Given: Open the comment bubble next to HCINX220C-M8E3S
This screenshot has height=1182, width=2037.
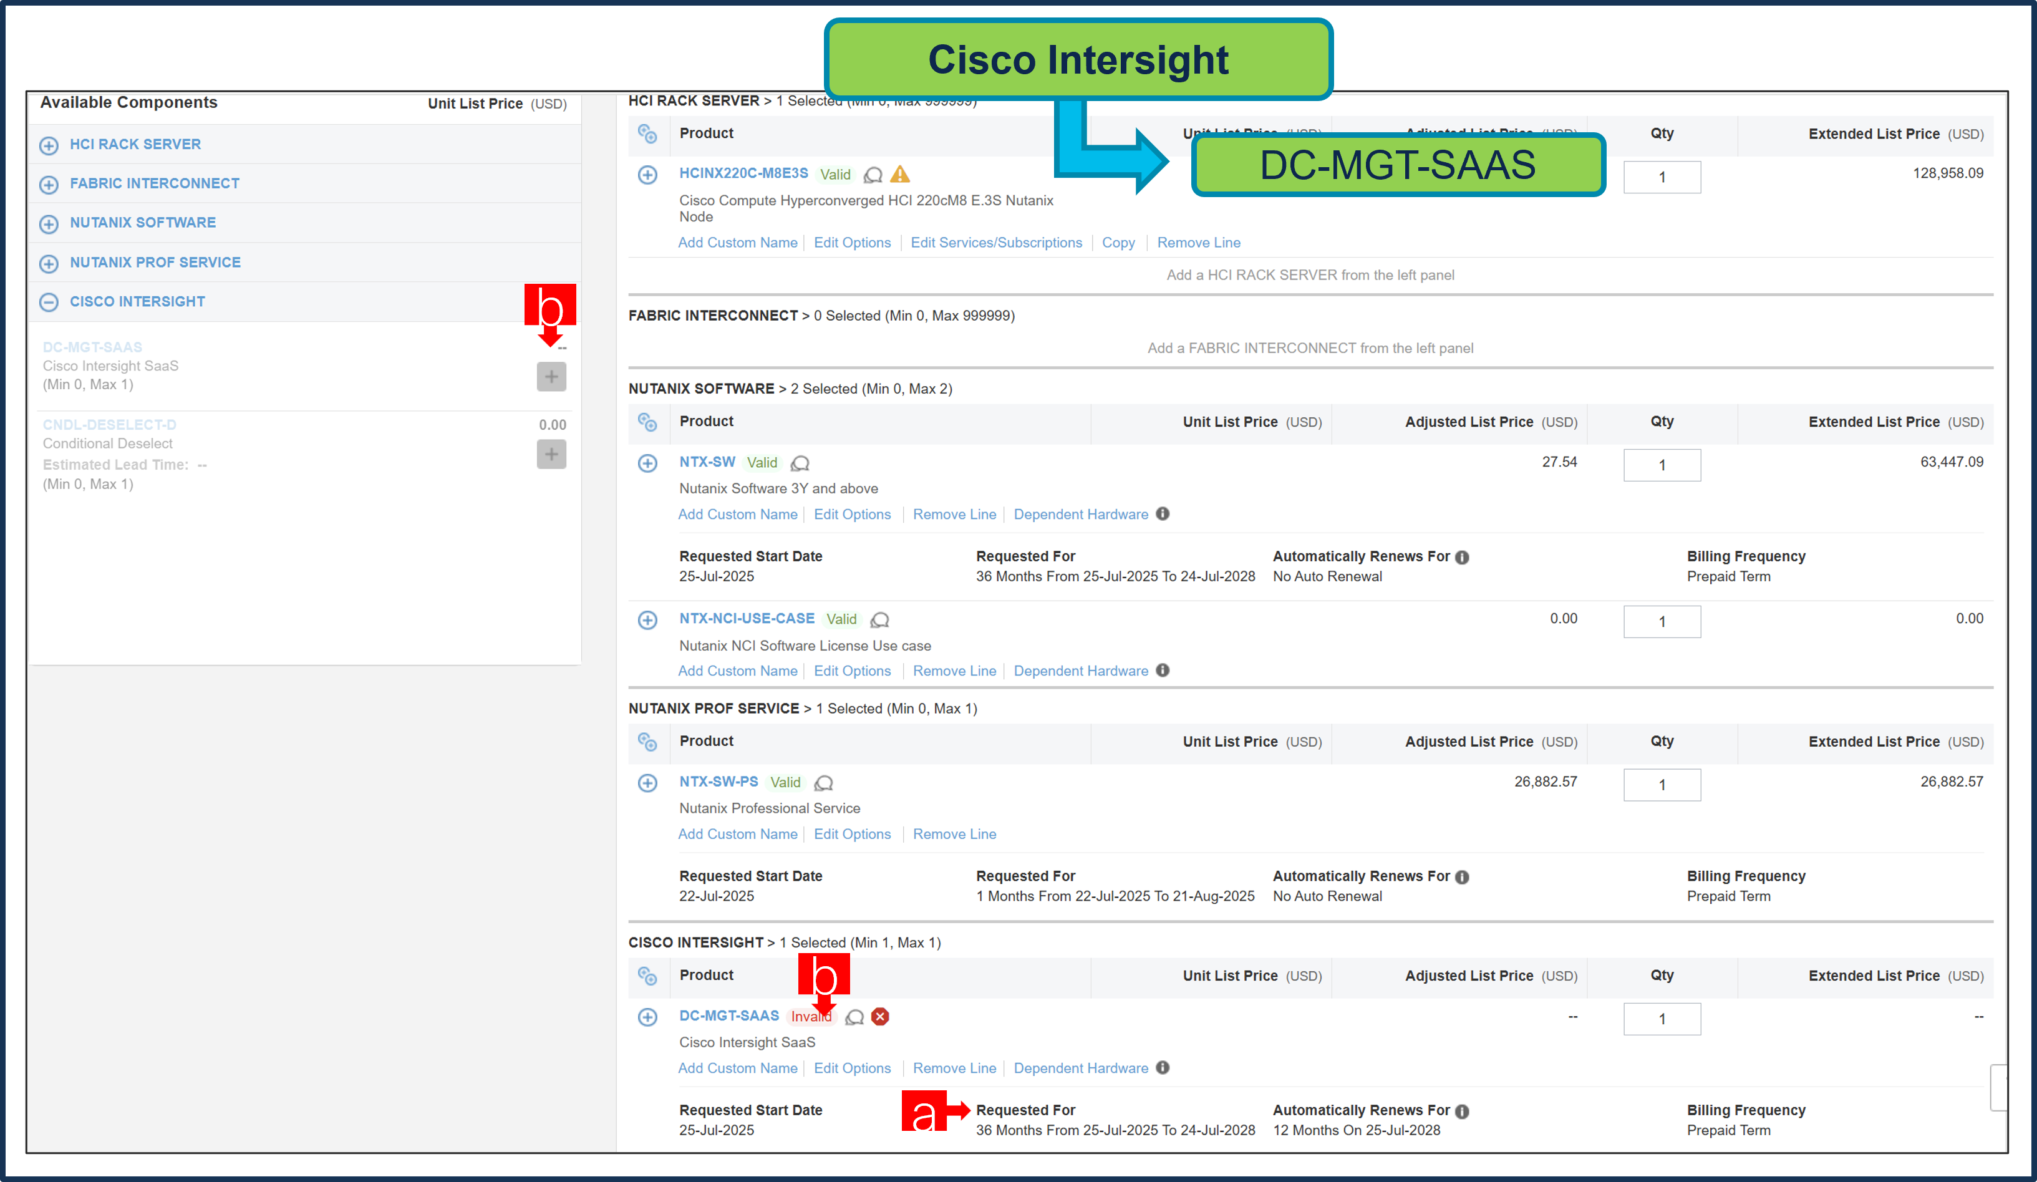Looking at the screenshot, I should (x=873, y=175).
